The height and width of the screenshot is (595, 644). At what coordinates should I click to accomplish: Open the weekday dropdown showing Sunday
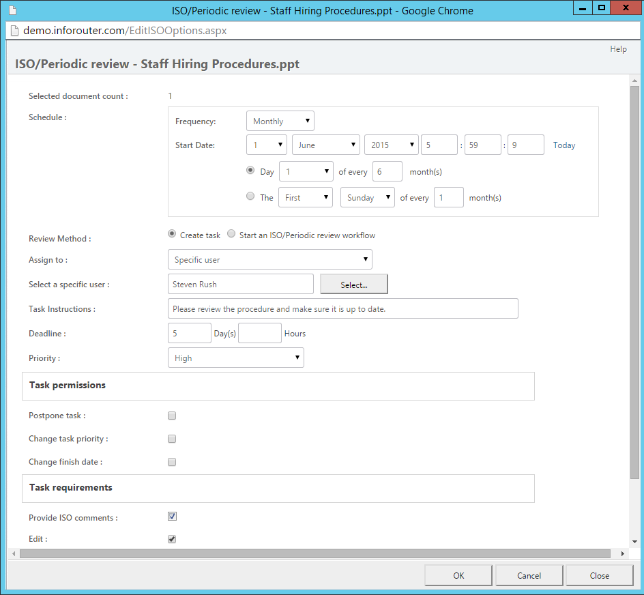368,197
